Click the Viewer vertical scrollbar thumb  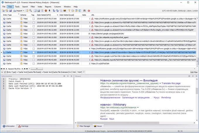pos(197,91)
